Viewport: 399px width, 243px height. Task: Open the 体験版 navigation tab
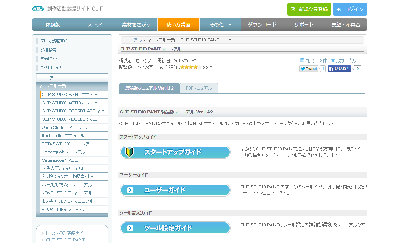[x=53, y=25]
